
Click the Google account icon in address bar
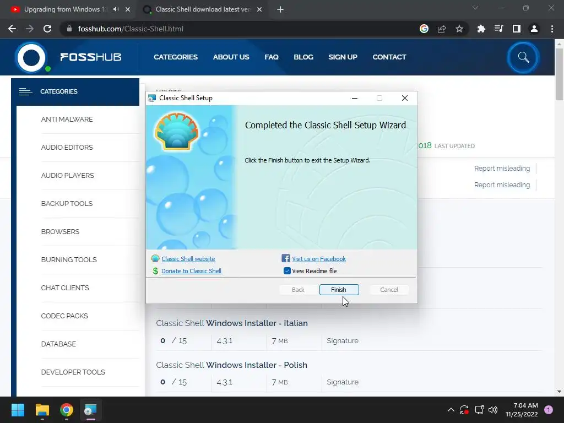(424, 29)
